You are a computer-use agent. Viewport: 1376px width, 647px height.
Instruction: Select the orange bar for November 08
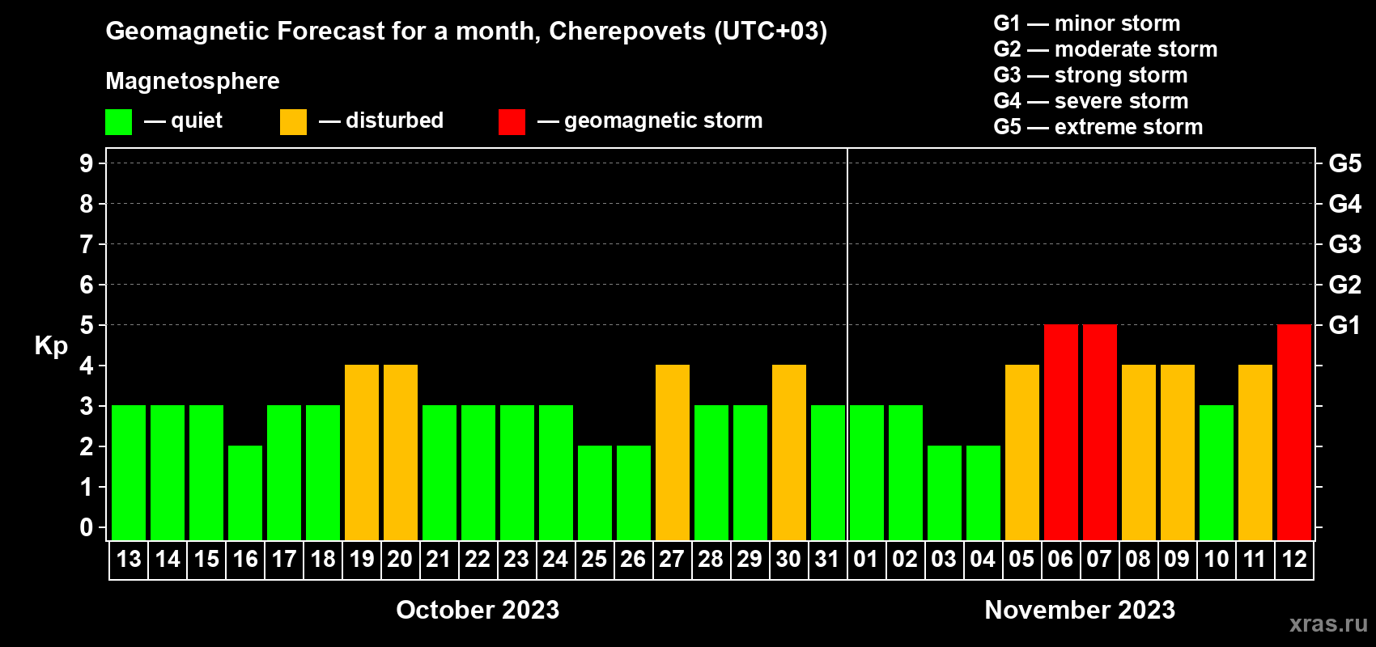click(x=1139, y=452)
